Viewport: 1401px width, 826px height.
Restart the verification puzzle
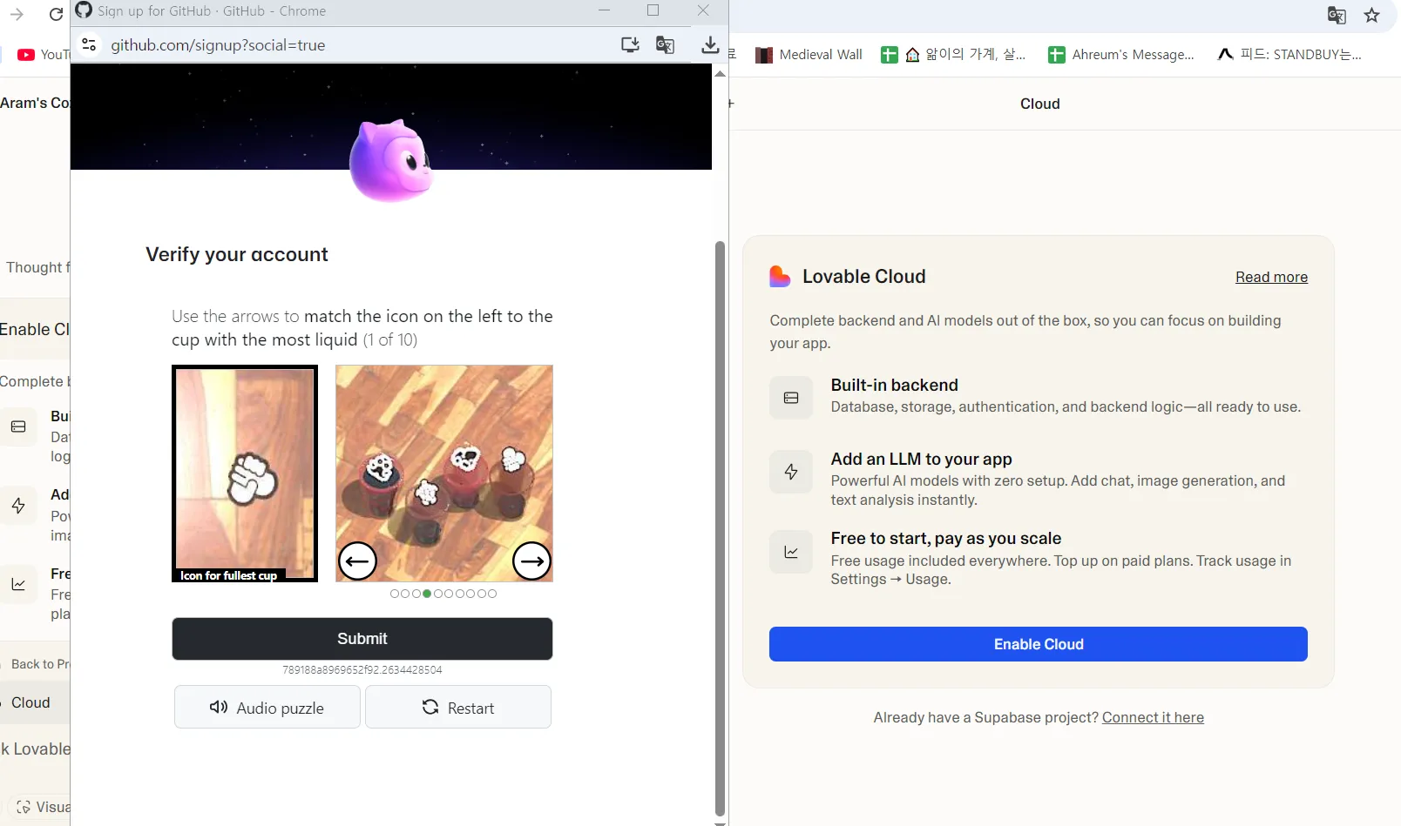pyautogui.click(x=458, y=708)
